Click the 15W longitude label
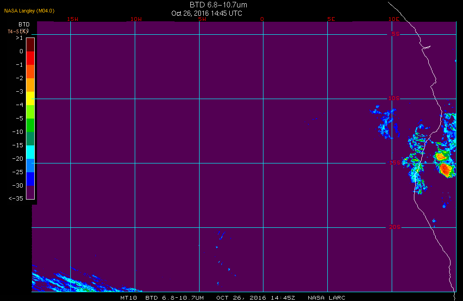This screenshot has height=301, width=463. click(73, 19)
